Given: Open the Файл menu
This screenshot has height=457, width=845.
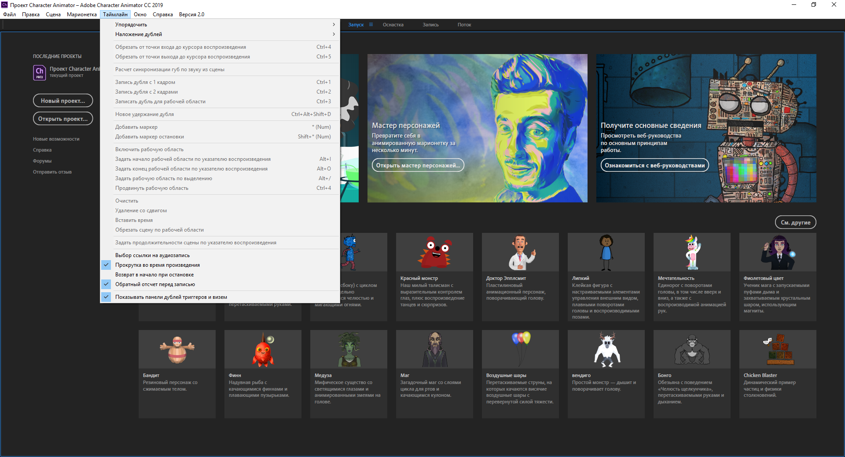Looking at the screenshot, I should click(9, 15).
